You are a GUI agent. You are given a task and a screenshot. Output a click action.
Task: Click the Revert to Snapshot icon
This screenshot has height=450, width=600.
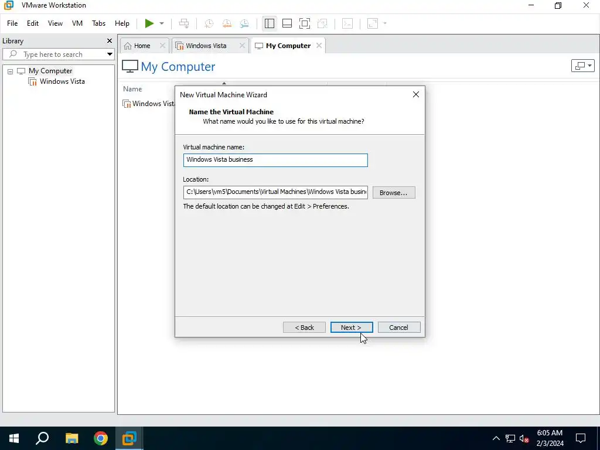click(x=227, y=23)
